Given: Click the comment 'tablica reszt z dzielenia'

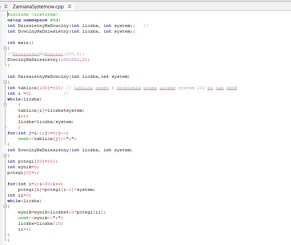Looking at the screenshot, I should coord(107,88).
